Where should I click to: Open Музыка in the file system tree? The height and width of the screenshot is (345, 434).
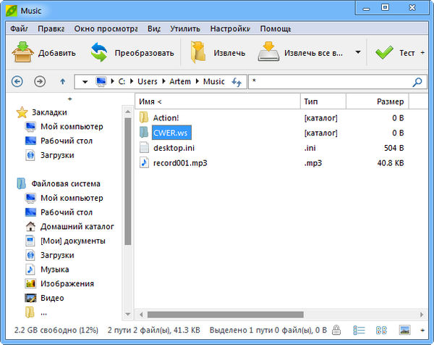click(x=54, y=269)
